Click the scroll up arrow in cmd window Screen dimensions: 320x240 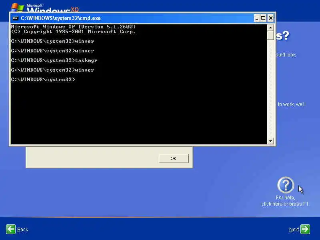(x=270, y=27)
